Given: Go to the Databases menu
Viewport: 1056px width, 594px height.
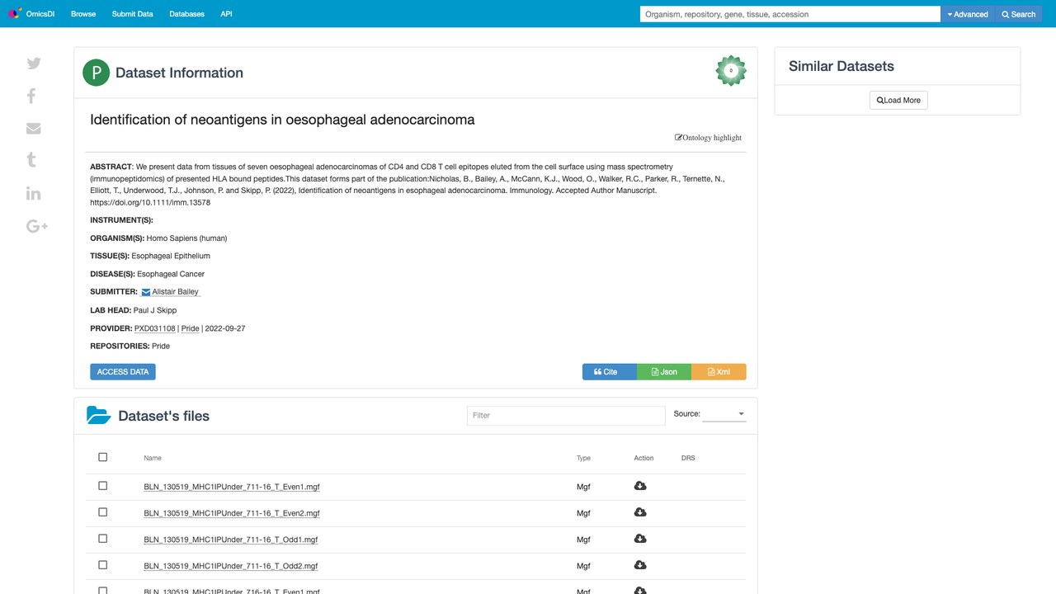Looking at the screenshot, I should pos(186,14).
